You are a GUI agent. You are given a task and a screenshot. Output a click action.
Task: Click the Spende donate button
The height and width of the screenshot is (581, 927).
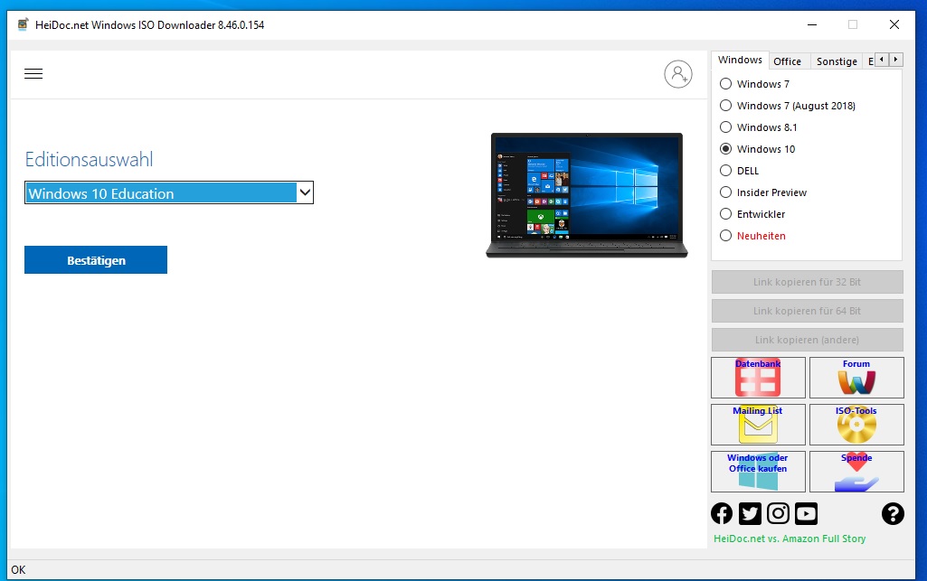pos(856,471)
